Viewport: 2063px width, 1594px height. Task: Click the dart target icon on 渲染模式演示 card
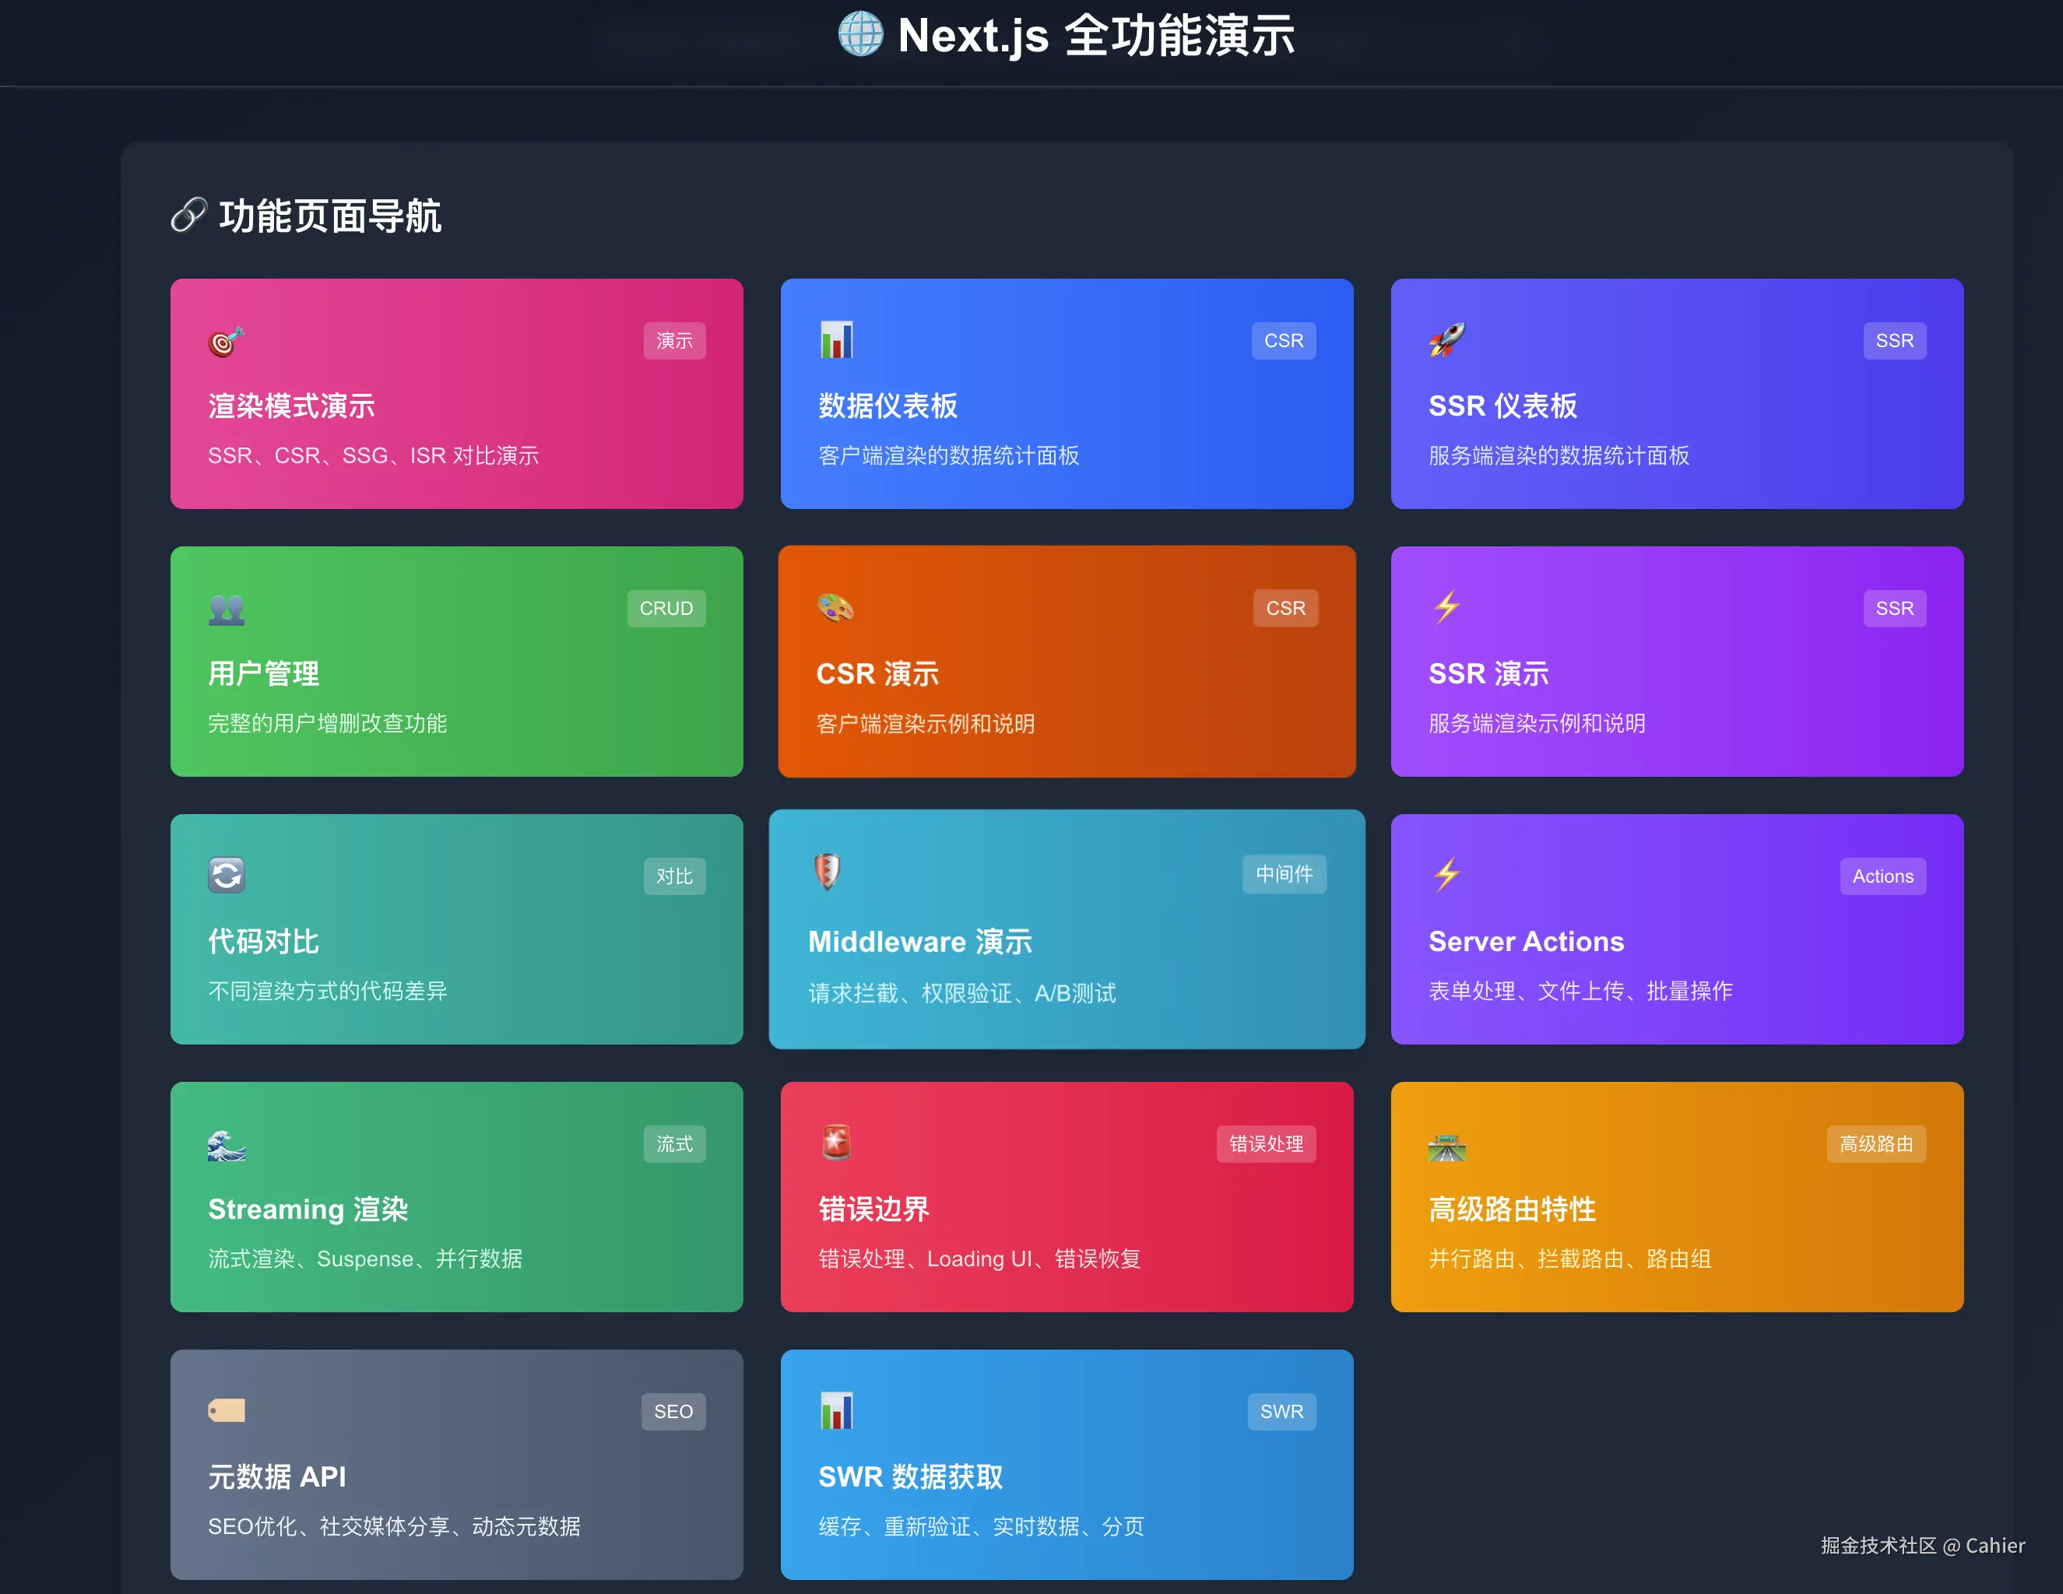click(226, 341)
